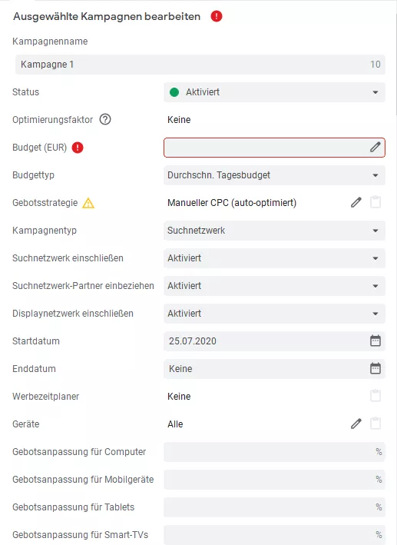Open the Startdatum calendar picker

coord(375,341)
